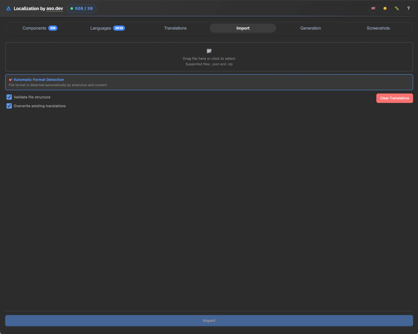This screenshot has height=334, width=418.
Task: Expand the Automatic Format Detection panel
Action: 39,80
